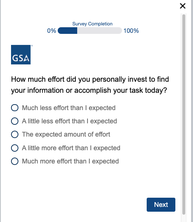Choose the 'A little less effort' radio circle
Screen dimensions: 193x222
[15, 121]
